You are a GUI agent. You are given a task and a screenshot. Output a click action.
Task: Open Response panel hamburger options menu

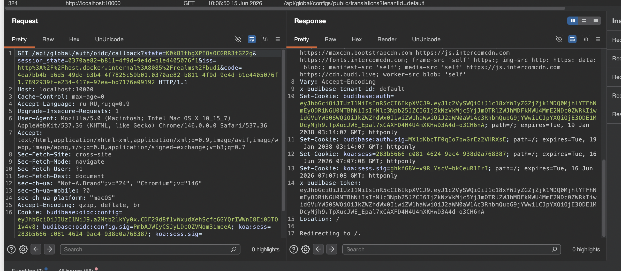[x=598, y=39]
